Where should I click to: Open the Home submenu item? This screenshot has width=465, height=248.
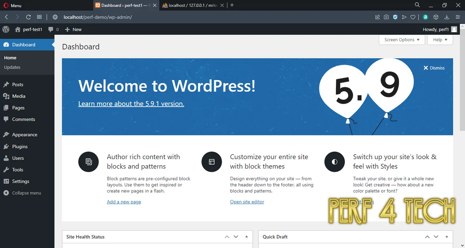pyautogui.click(x=10, y=58)
